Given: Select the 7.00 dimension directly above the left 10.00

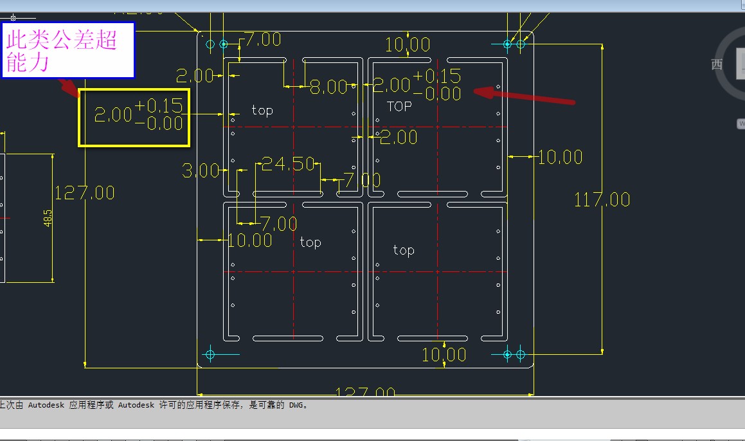Looking at the screenshot, I should (x=279, y=224).
